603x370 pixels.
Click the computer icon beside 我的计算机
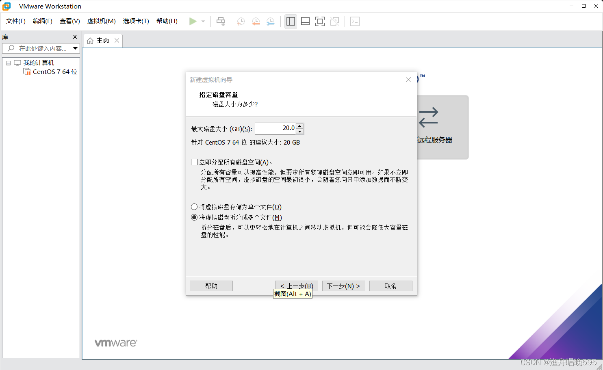pos(17,63)
